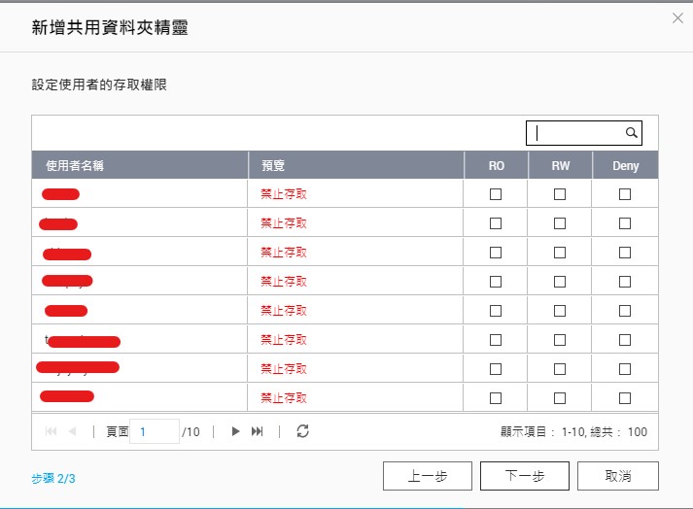Image resolution: width=693 pixels, height=509 pixels.
Task: Refresh the user list
Action: [x=302, y=431]
